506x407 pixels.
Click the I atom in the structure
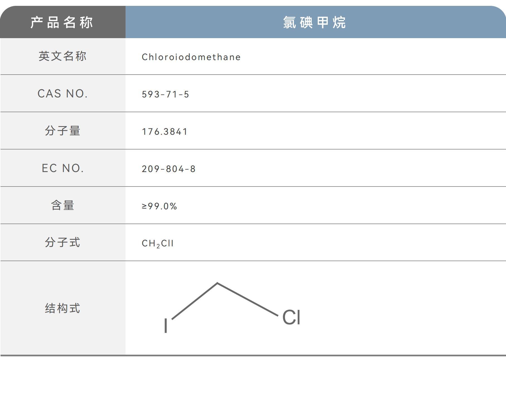click(166, 326)
